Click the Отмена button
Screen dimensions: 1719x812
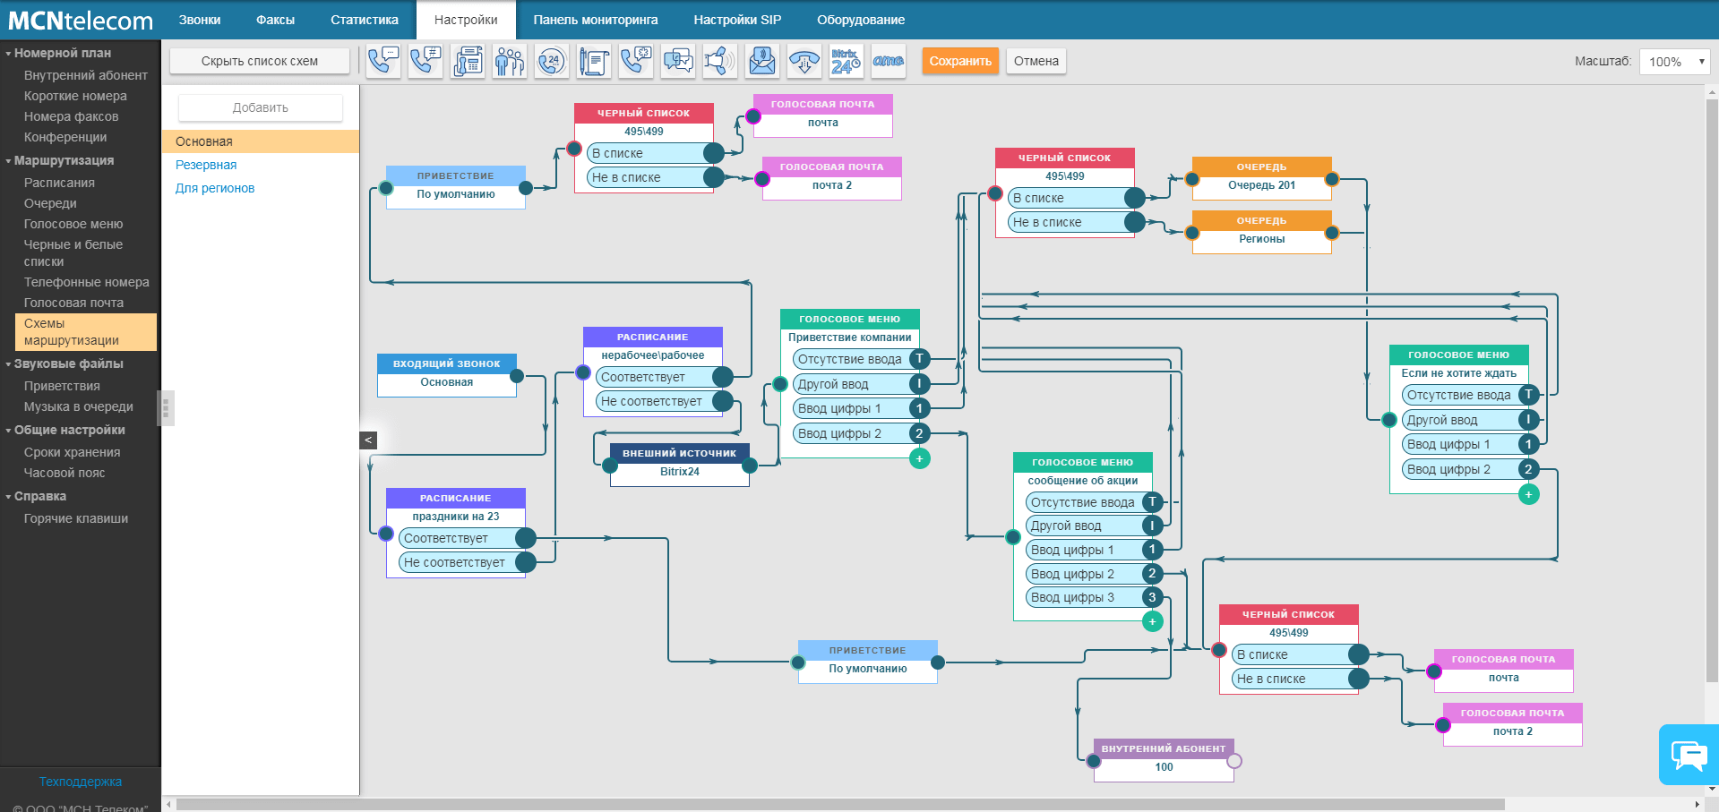coord(1036,61)
